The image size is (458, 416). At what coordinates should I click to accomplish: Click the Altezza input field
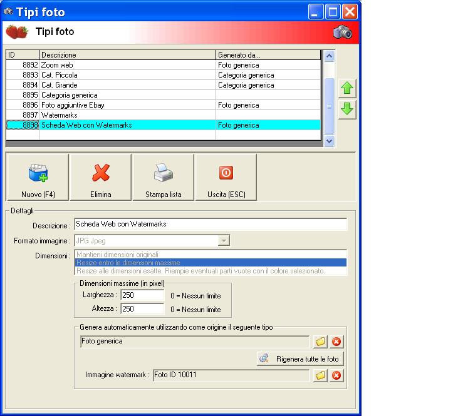point(142,308)
